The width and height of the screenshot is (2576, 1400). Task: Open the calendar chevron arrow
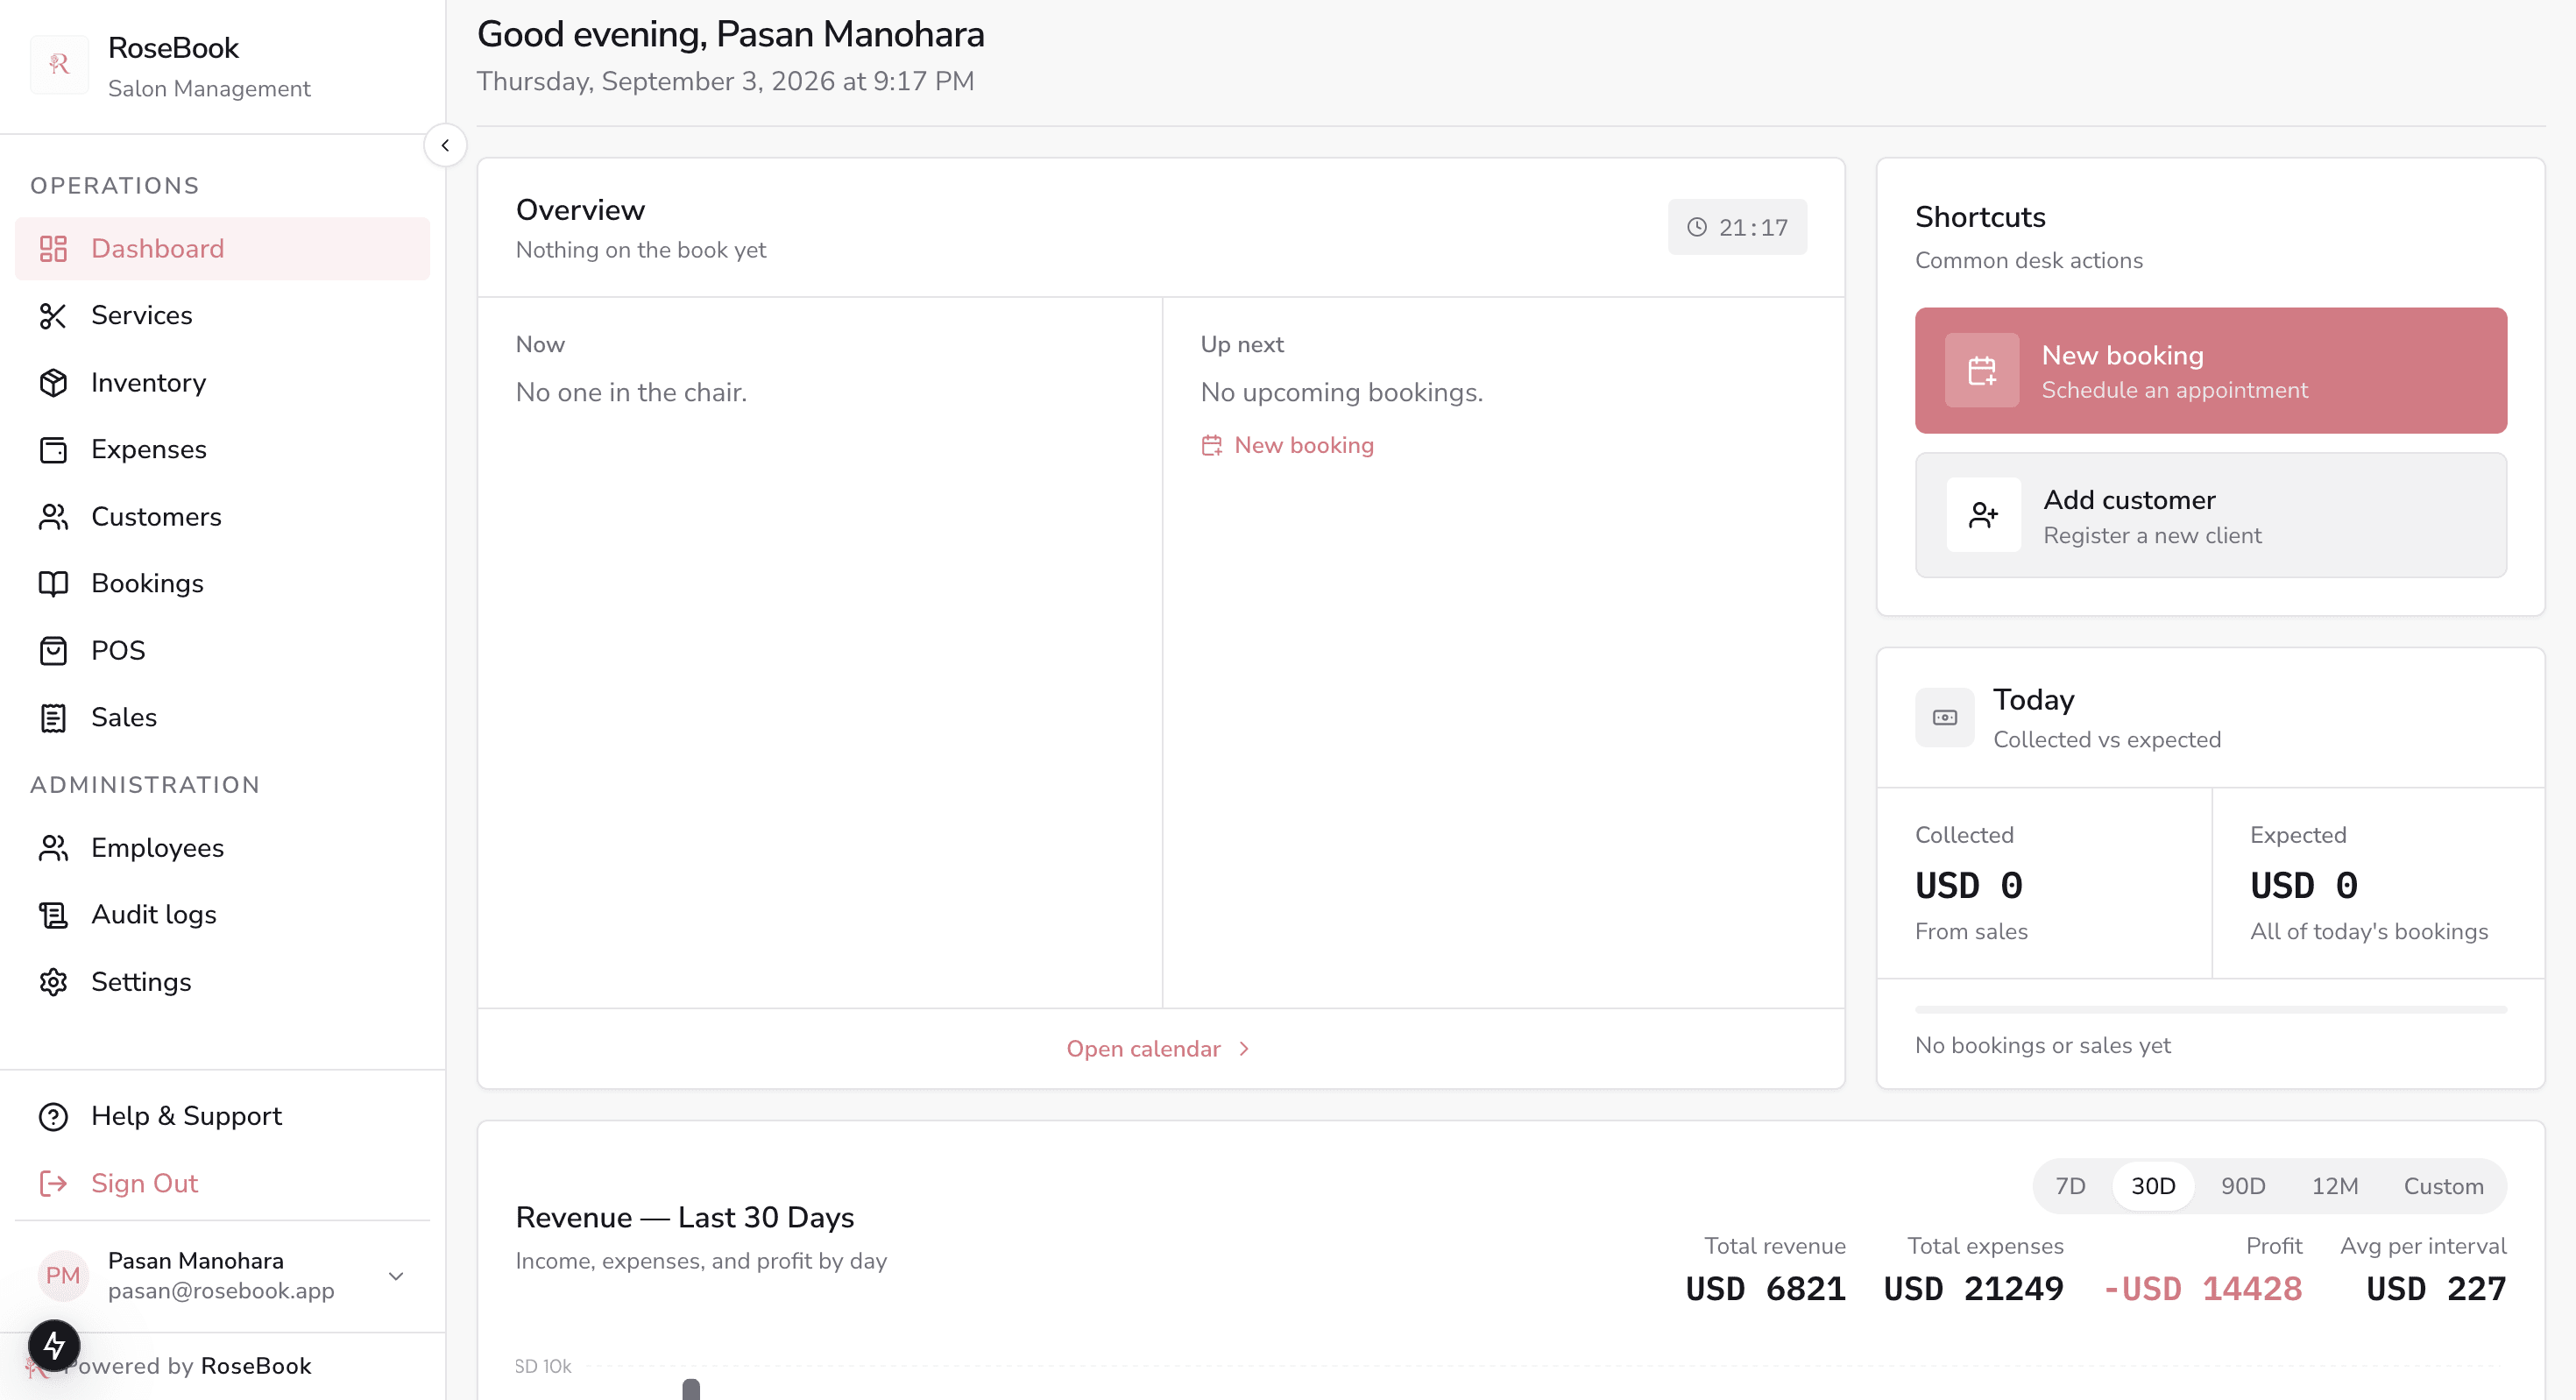coord(1244,1048)
